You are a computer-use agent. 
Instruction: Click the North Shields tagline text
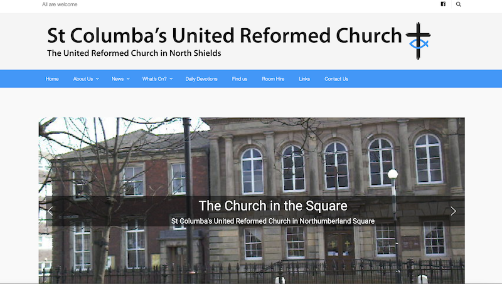tap(134, 53)
